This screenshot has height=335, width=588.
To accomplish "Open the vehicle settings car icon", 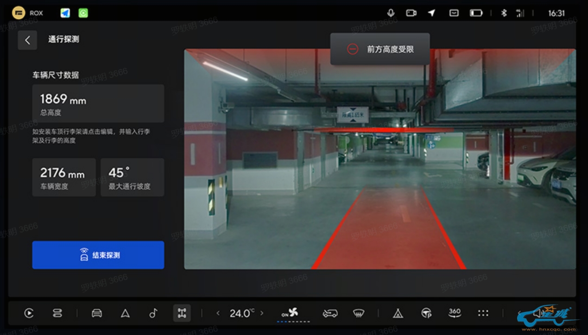I will pos(97,313).
